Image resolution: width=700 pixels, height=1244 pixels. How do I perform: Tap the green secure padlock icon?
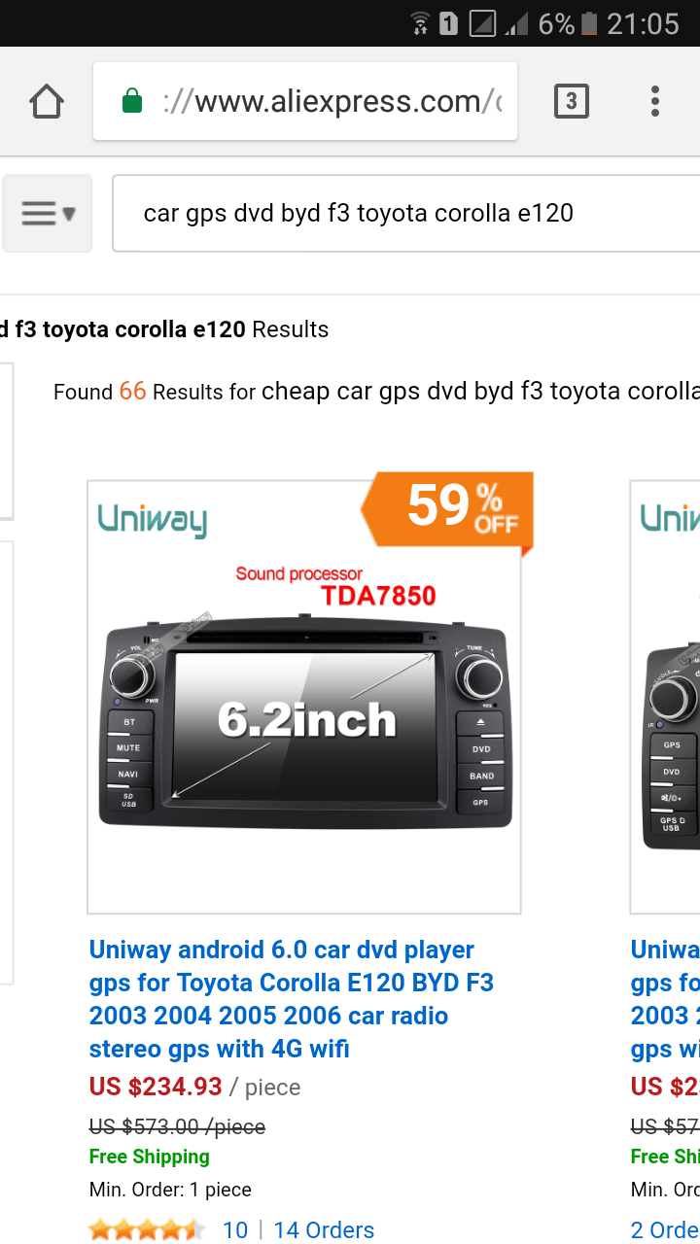132,101
